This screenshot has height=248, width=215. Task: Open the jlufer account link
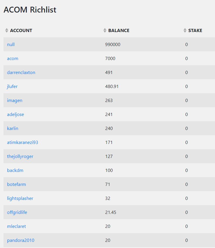pos(12,87)
